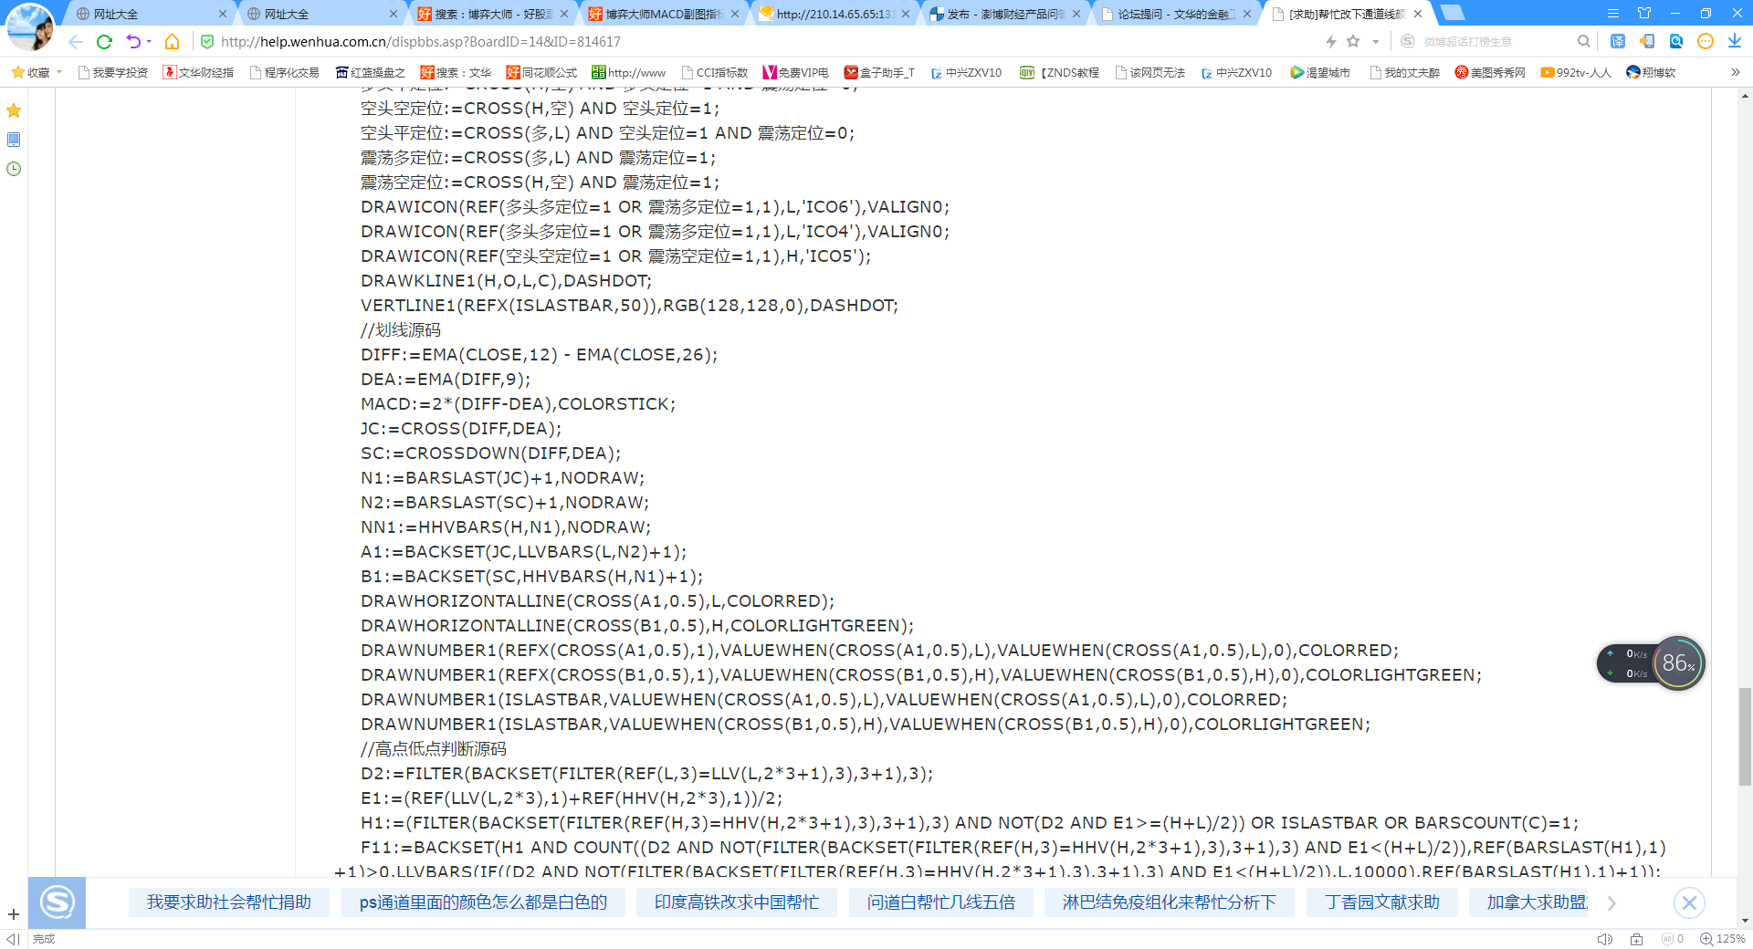
Task: Open the favorites star in left sidebar
Action: point(14,110)
